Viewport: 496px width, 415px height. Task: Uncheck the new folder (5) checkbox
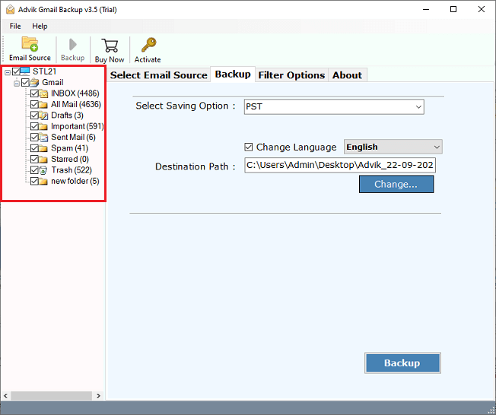pyautogui.click(x=34, y=181)
